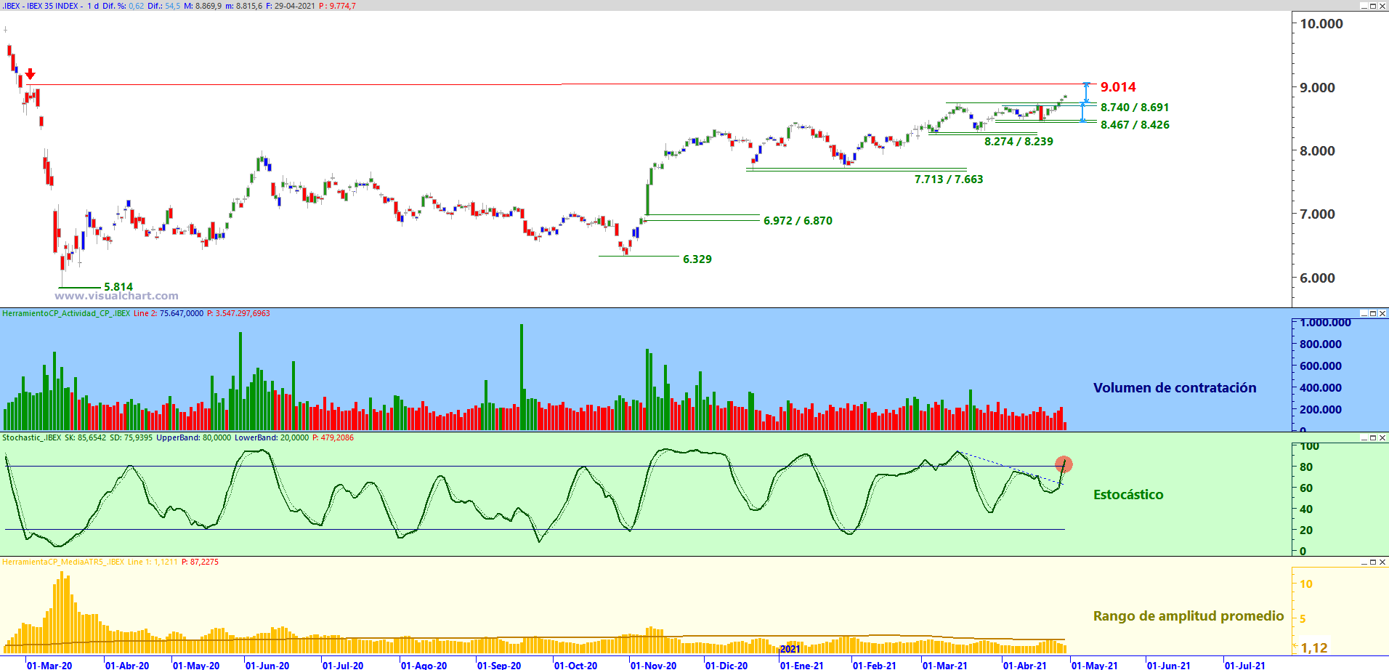Click the 60 level on the Stochastic axis
This screenshot has height=670, width=1389.
(x=1306, y=488)
